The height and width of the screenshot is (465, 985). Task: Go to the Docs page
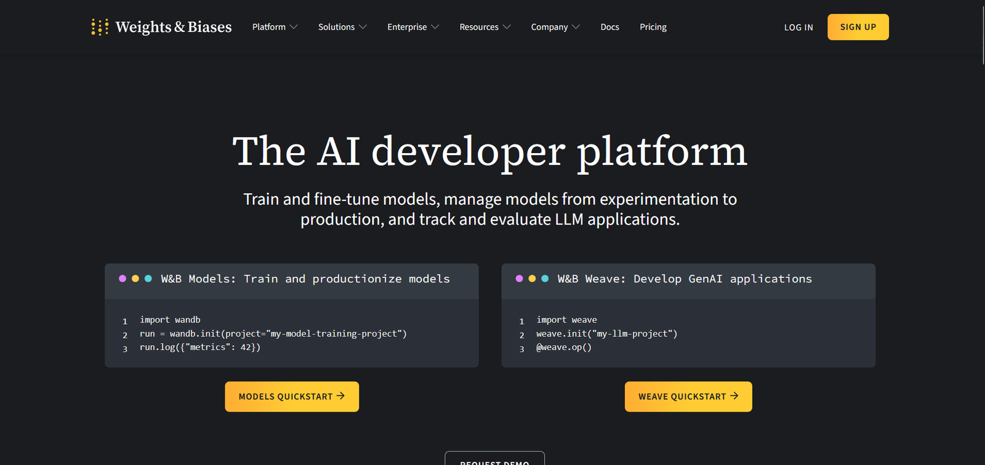pos(609,27)
